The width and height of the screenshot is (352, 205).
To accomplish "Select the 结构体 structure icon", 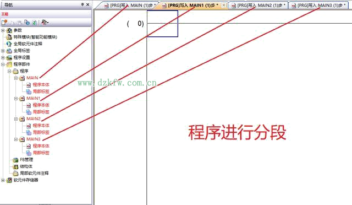I will click(x=15, y=167).
